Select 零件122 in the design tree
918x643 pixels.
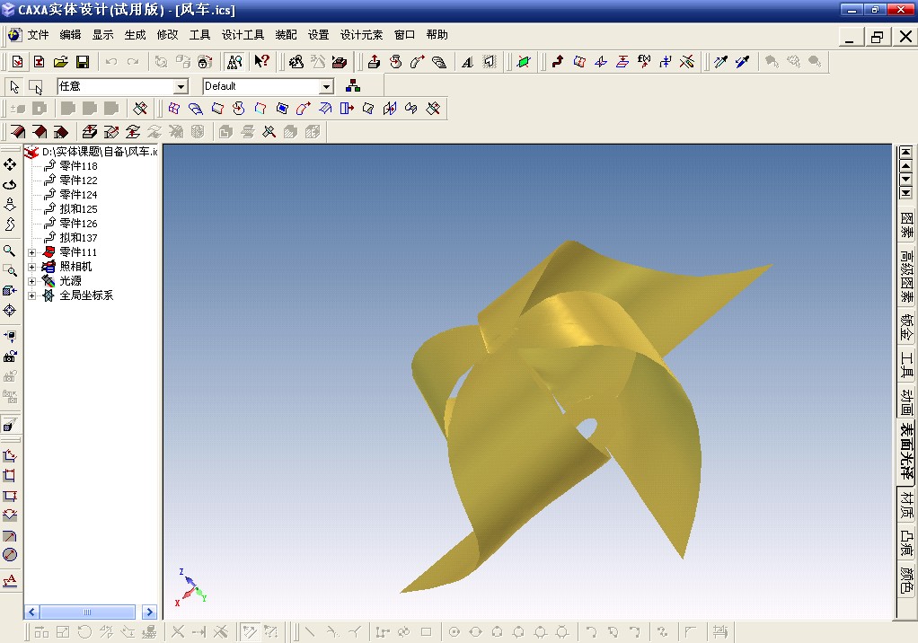pyautogui.click(x=78, y=181)
